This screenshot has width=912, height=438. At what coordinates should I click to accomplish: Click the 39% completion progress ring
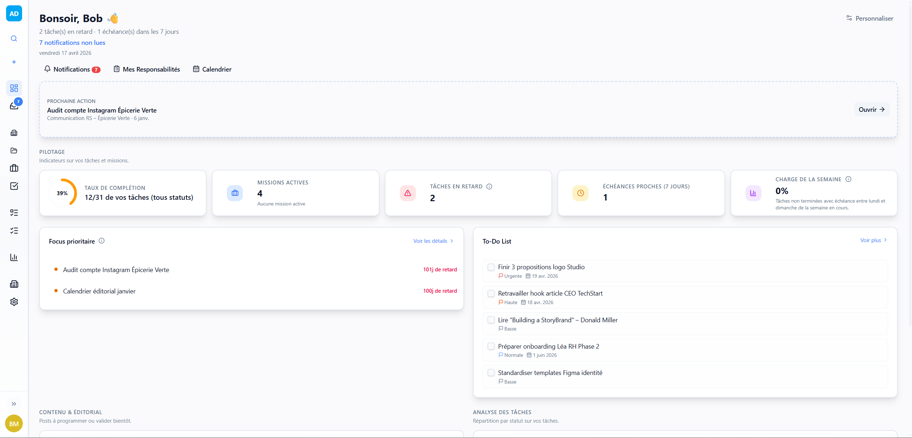[62, 193]
